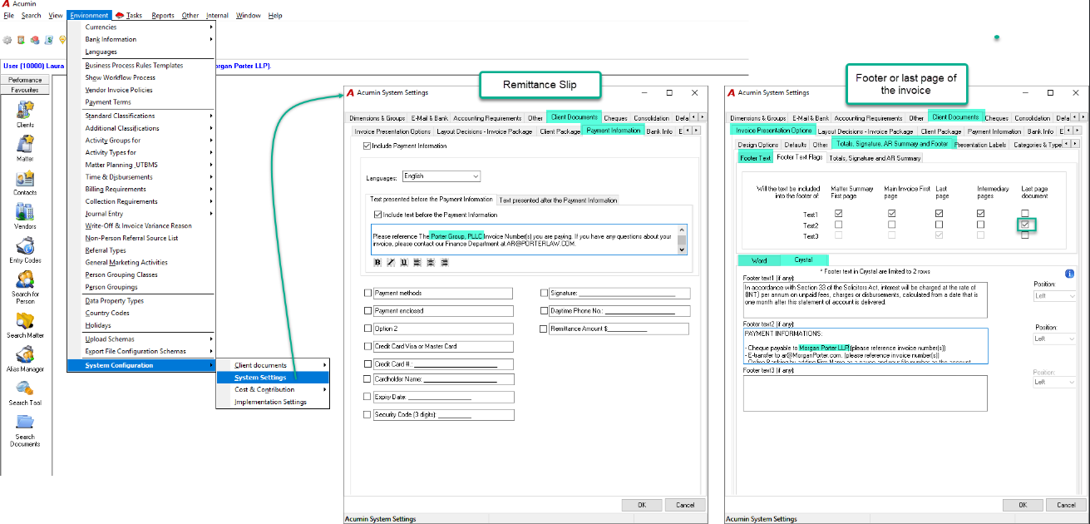Enable the Payment methods checkbox
Viewport: 1090px width, 524px height.
368,293
